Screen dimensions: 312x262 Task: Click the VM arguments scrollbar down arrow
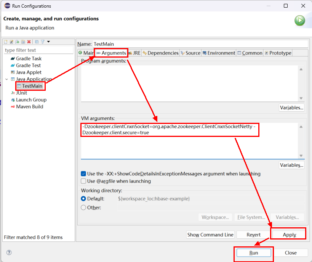tap(301, 156)
